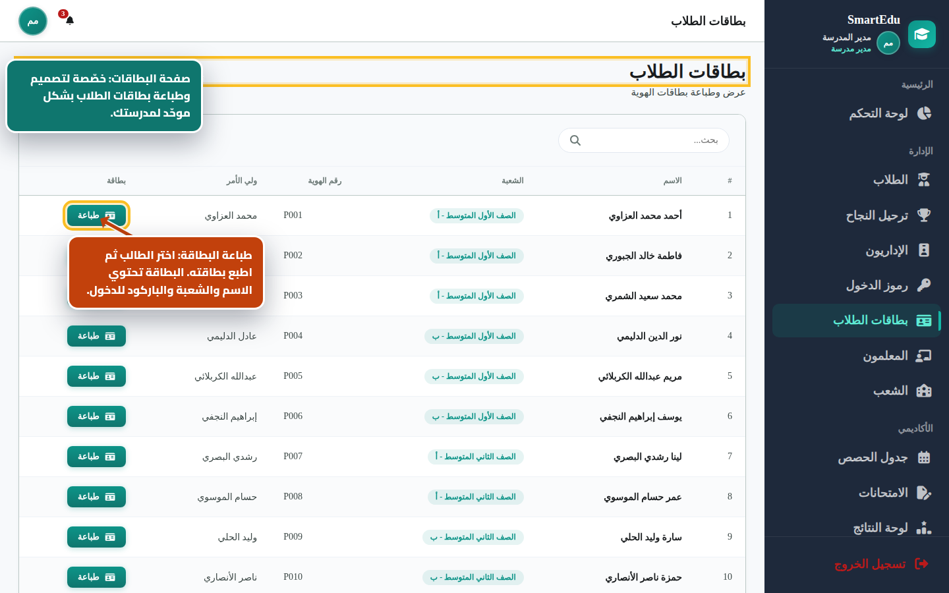Screen dimensions: 949x593
Task: Click the الإداريون badge icon
Action: 924,250
